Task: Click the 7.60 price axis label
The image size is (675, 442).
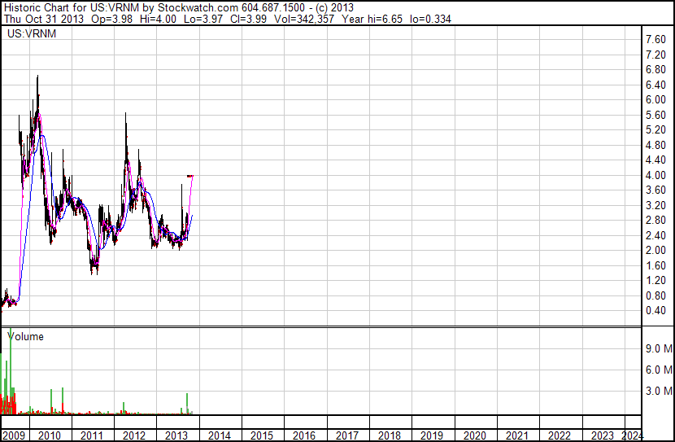Action: pyautogui.click(x=656, y=40)
